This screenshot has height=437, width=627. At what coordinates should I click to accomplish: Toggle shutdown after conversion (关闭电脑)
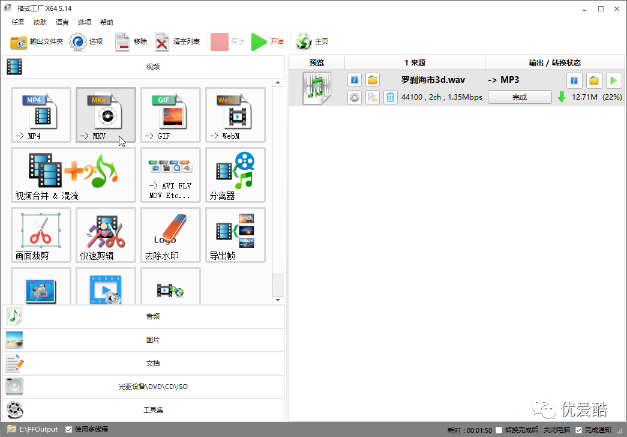(x=499, y=430)
